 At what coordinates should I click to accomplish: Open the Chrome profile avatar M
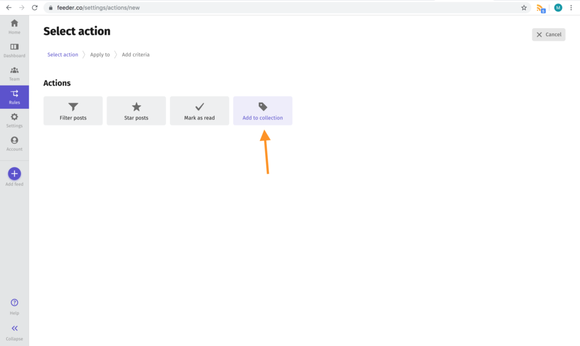[558, 7]
